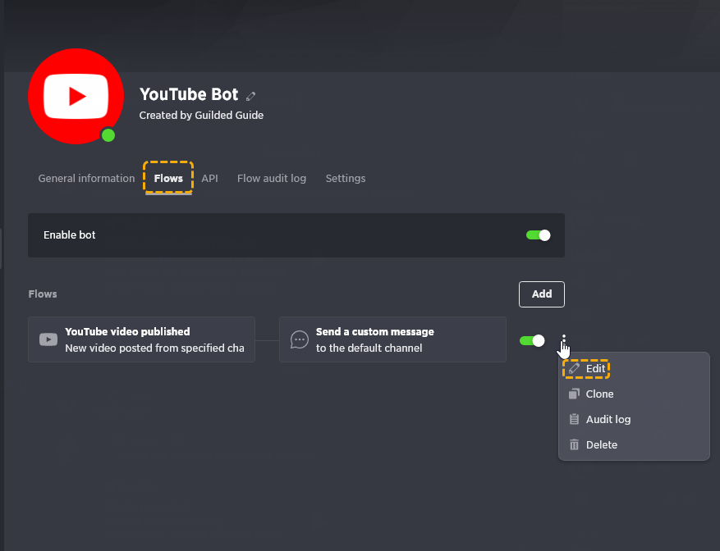Click the YouTube Bot title text

[x=189, y=94]
